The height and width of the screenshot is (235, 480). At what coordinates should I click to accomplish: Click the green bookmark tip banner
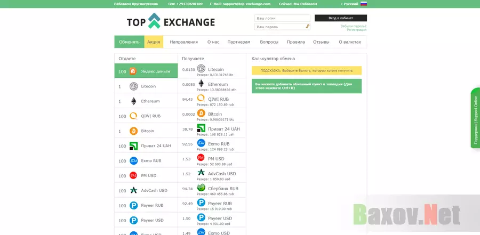307,86
